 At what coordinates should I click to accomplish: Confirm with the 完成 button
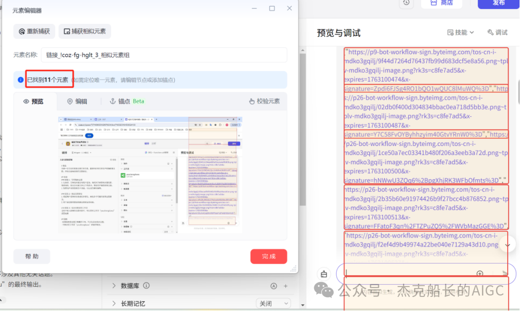(x=268, y=256)
